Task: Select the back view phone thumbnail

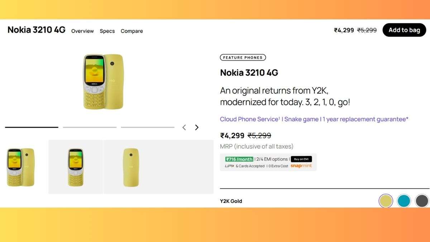Action: [131, 167]
